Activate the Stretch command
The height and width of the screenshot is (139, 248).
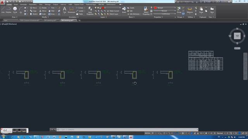34,14
